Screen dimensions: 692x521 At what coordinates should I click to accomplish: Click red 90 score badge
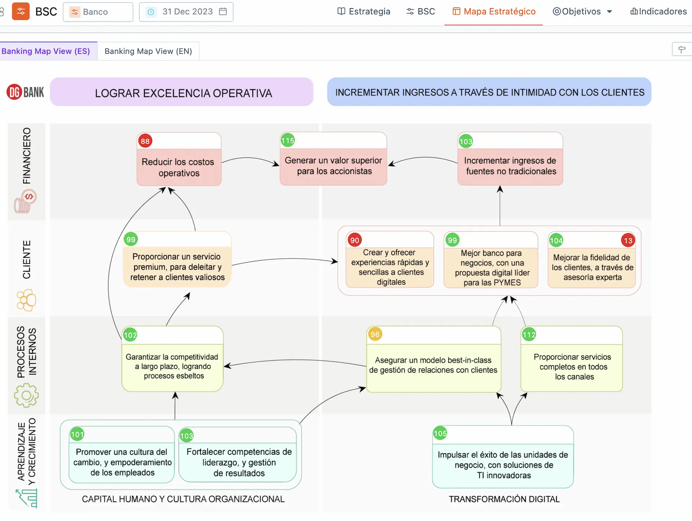click(355, 240)
